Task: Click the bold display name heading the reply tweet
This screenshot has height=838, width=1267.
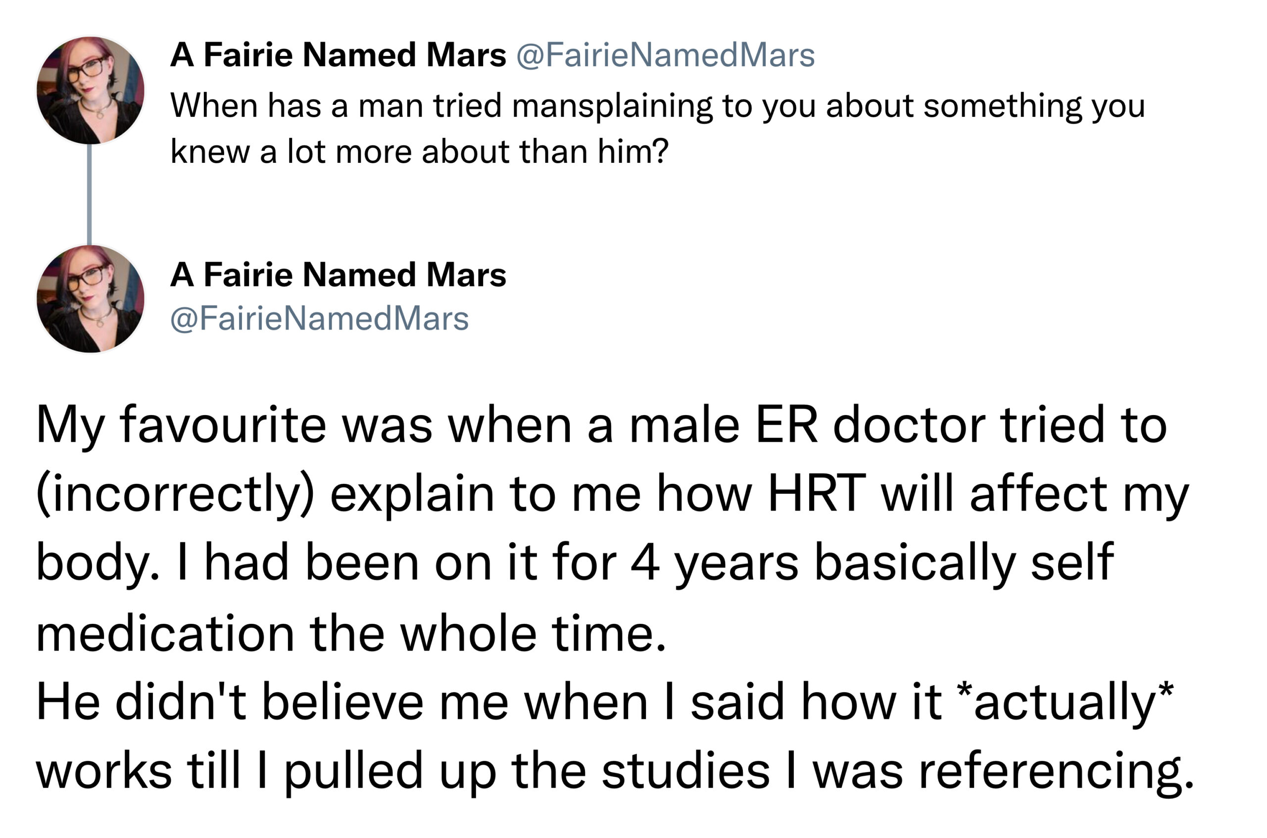Action: 338,275
